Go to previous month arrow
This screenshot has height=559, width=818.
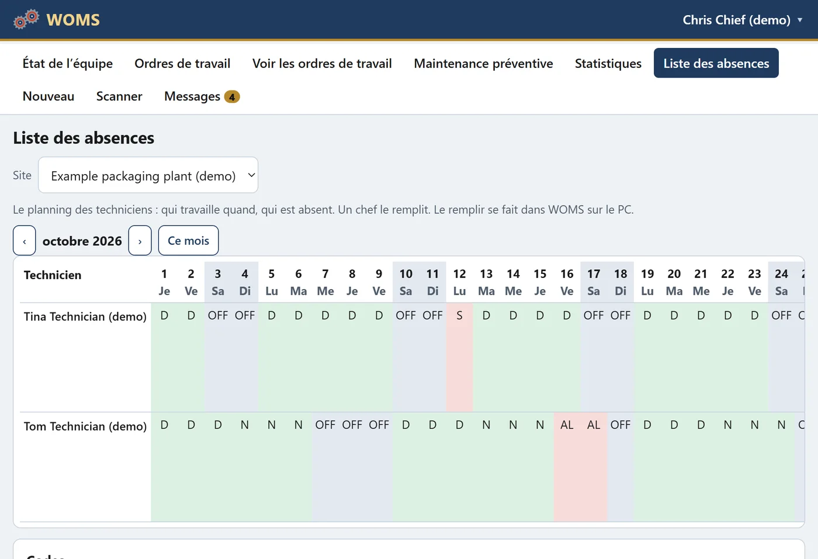[25, 241]
